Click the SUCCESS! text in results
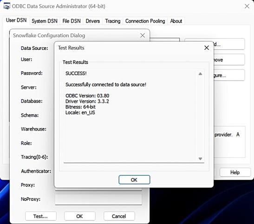 (76, 74)
